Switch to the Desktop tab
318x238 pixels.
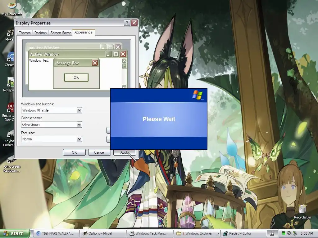40,33
